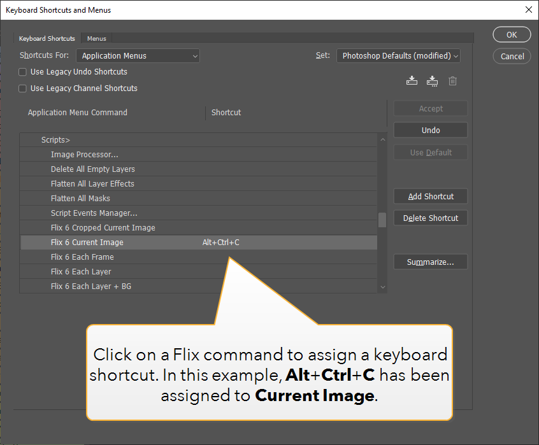
Task: Create a new set from current shortcuts
Action: pyautogui.click(x=432, y=81)
